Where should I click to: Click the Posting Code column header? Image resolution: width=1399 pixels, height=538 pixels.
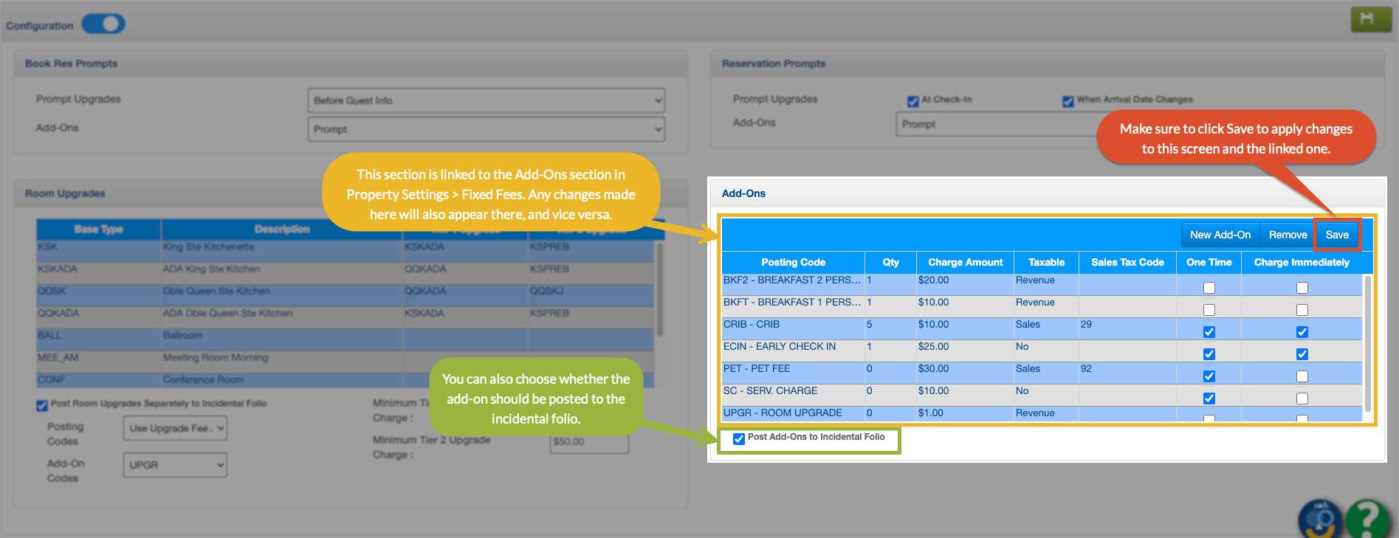click(x=793, y=262)
